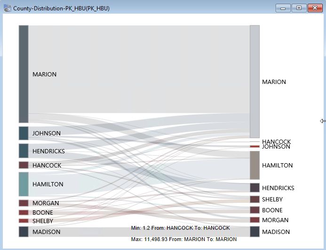The width and height of the screenshot is (326, 250).
Task: Click the right SHELBY destination label
Action: 272,200
